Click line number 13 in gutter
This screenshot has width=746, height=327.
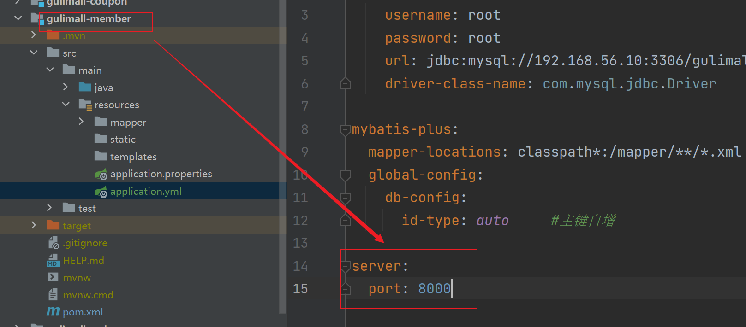coord(300,243)
